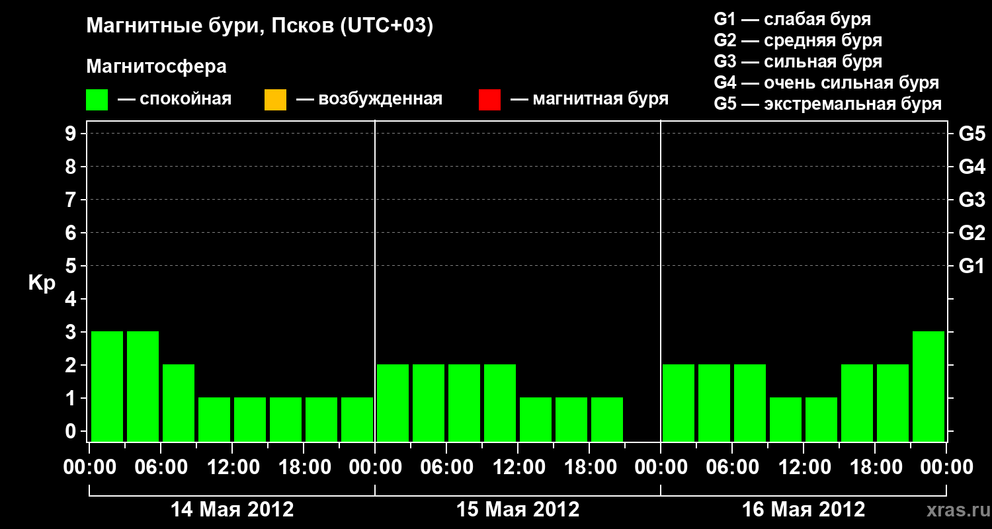Click the '06:00' time label above 15 Мая 2012
Image resolution: width=992 pixels, height=529 pixels.
[446, 467]
